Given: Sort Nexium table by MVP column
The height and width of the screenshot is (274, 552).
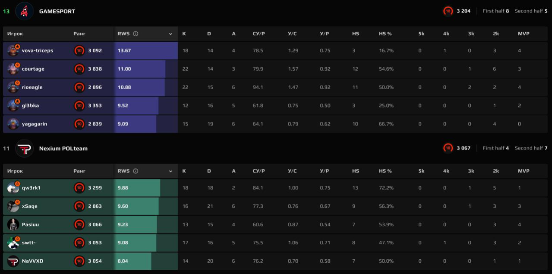Looking at the screenshot, I should pyautogui.click(x=524, y=171).
